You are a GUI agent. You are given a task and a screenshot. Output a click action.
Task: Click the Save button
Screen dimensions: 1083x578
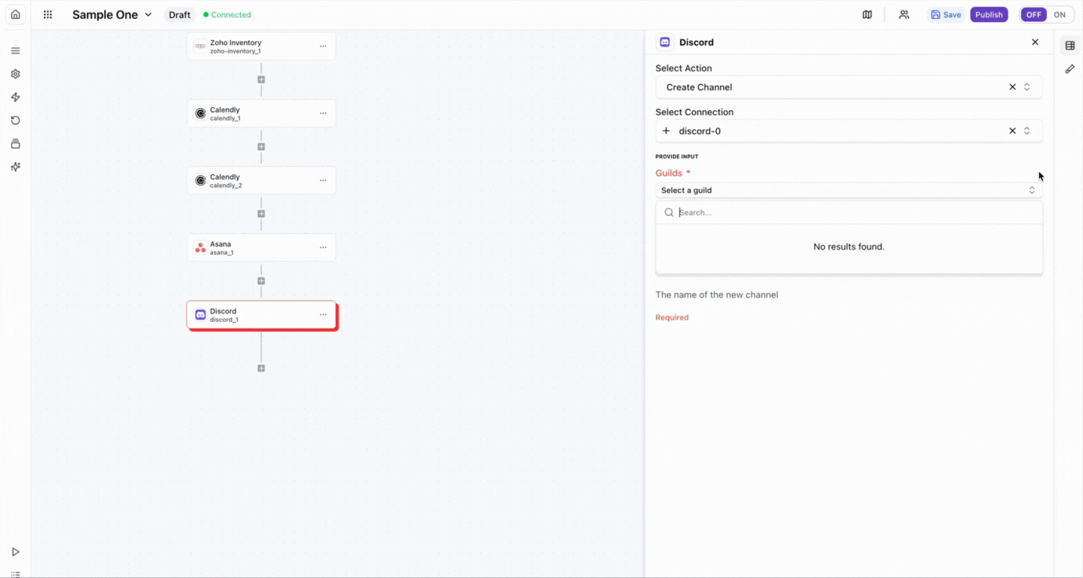(946, 14)
